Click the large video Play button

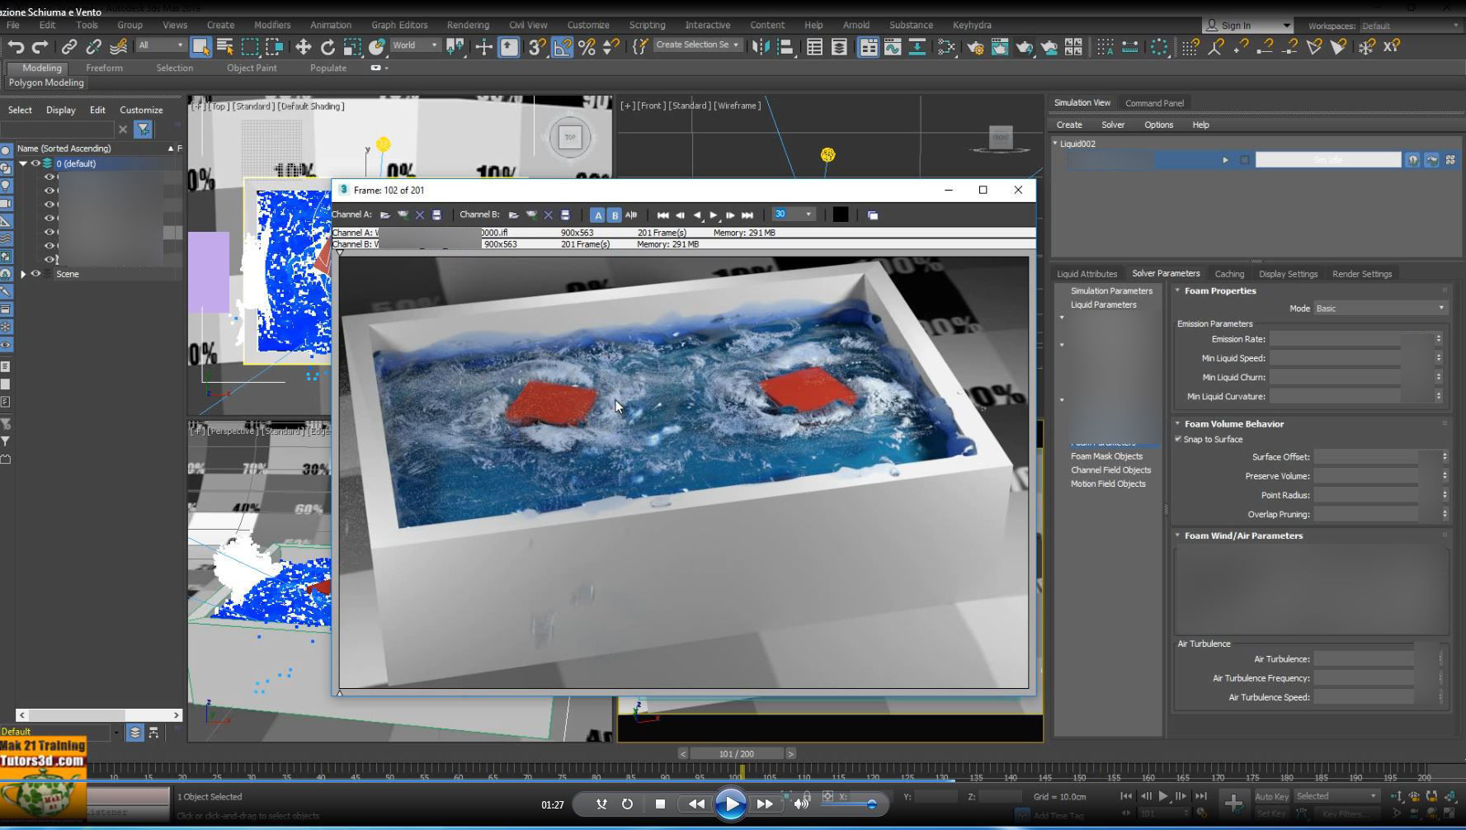[x=730, y=804]
